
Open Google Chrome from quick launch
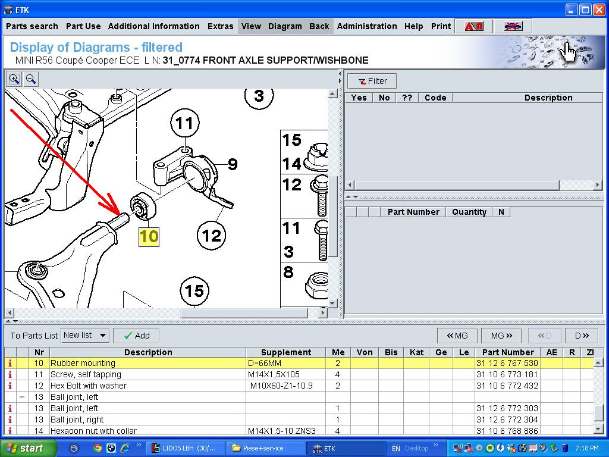pyautogui.click(x=98, y=448)
